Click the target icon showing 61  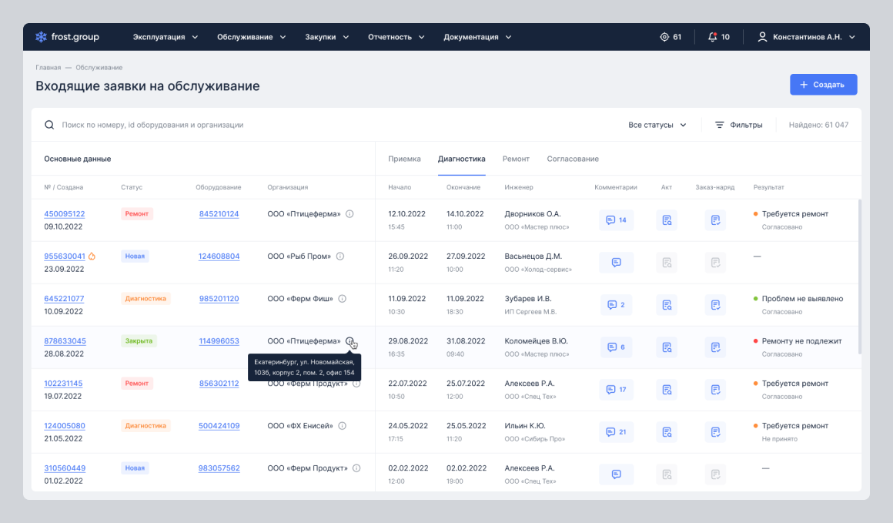pos(671,37)
